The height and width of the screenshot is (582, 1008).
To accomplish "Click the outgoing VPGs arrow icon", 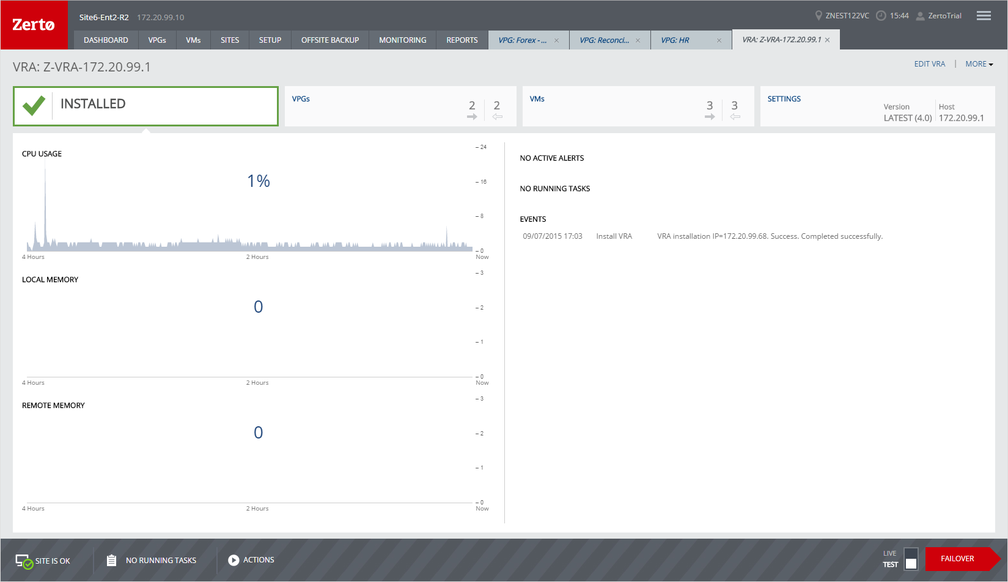I will [x=472, y=117].
